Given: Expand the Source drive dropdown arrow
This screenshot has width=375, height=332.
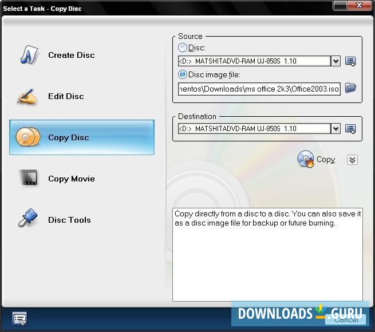Looking at the screenshot, I should [x=335, y=61].
